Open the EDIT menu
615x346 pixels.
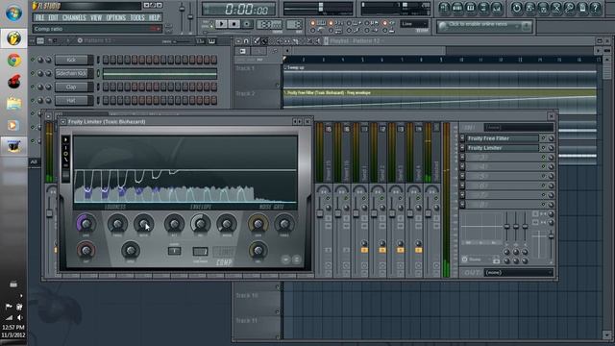point(54,18)
